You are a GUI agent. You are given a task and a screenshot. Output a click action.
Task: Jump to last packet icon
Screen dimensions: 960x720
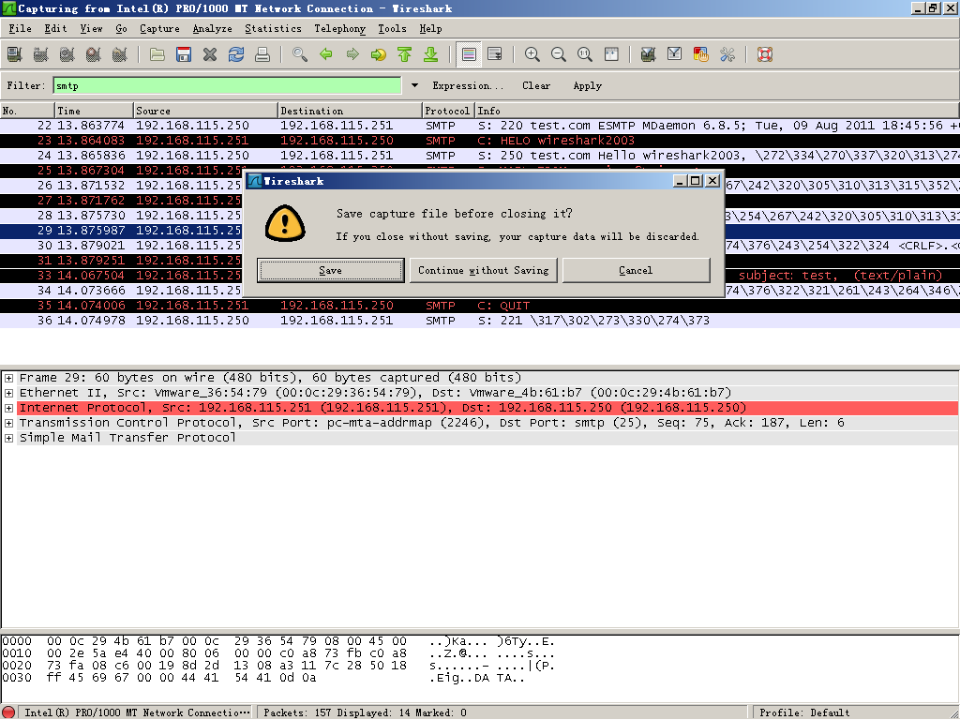coord(431,54)
